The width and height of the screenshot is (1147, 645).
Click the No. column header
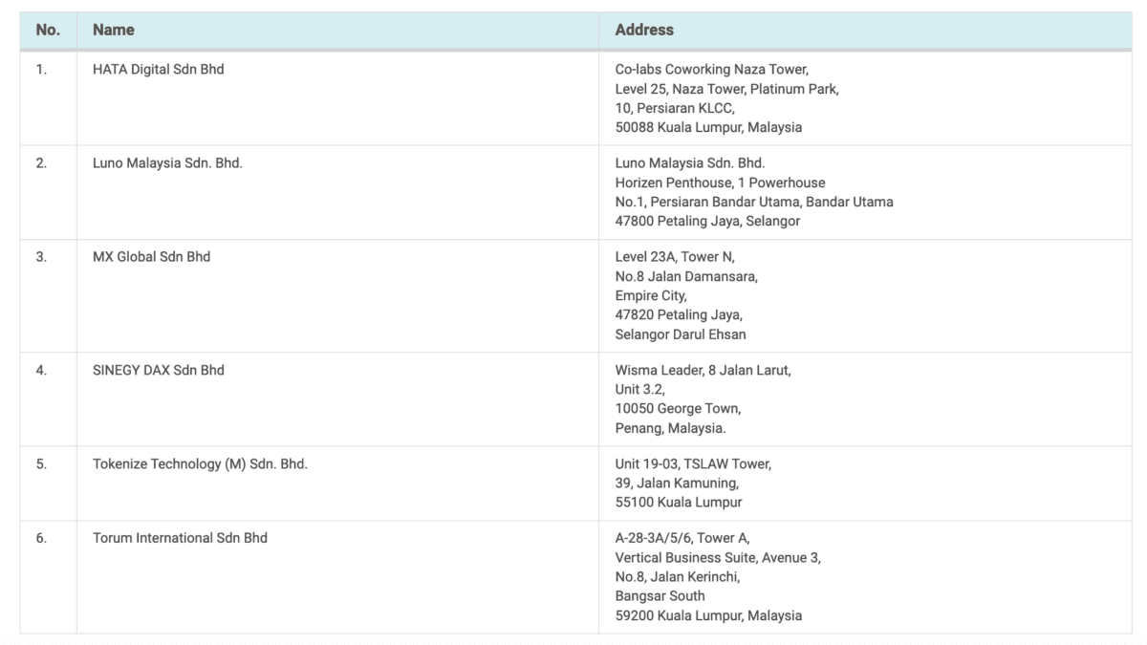pyautogui.click(x=48, y=30)
